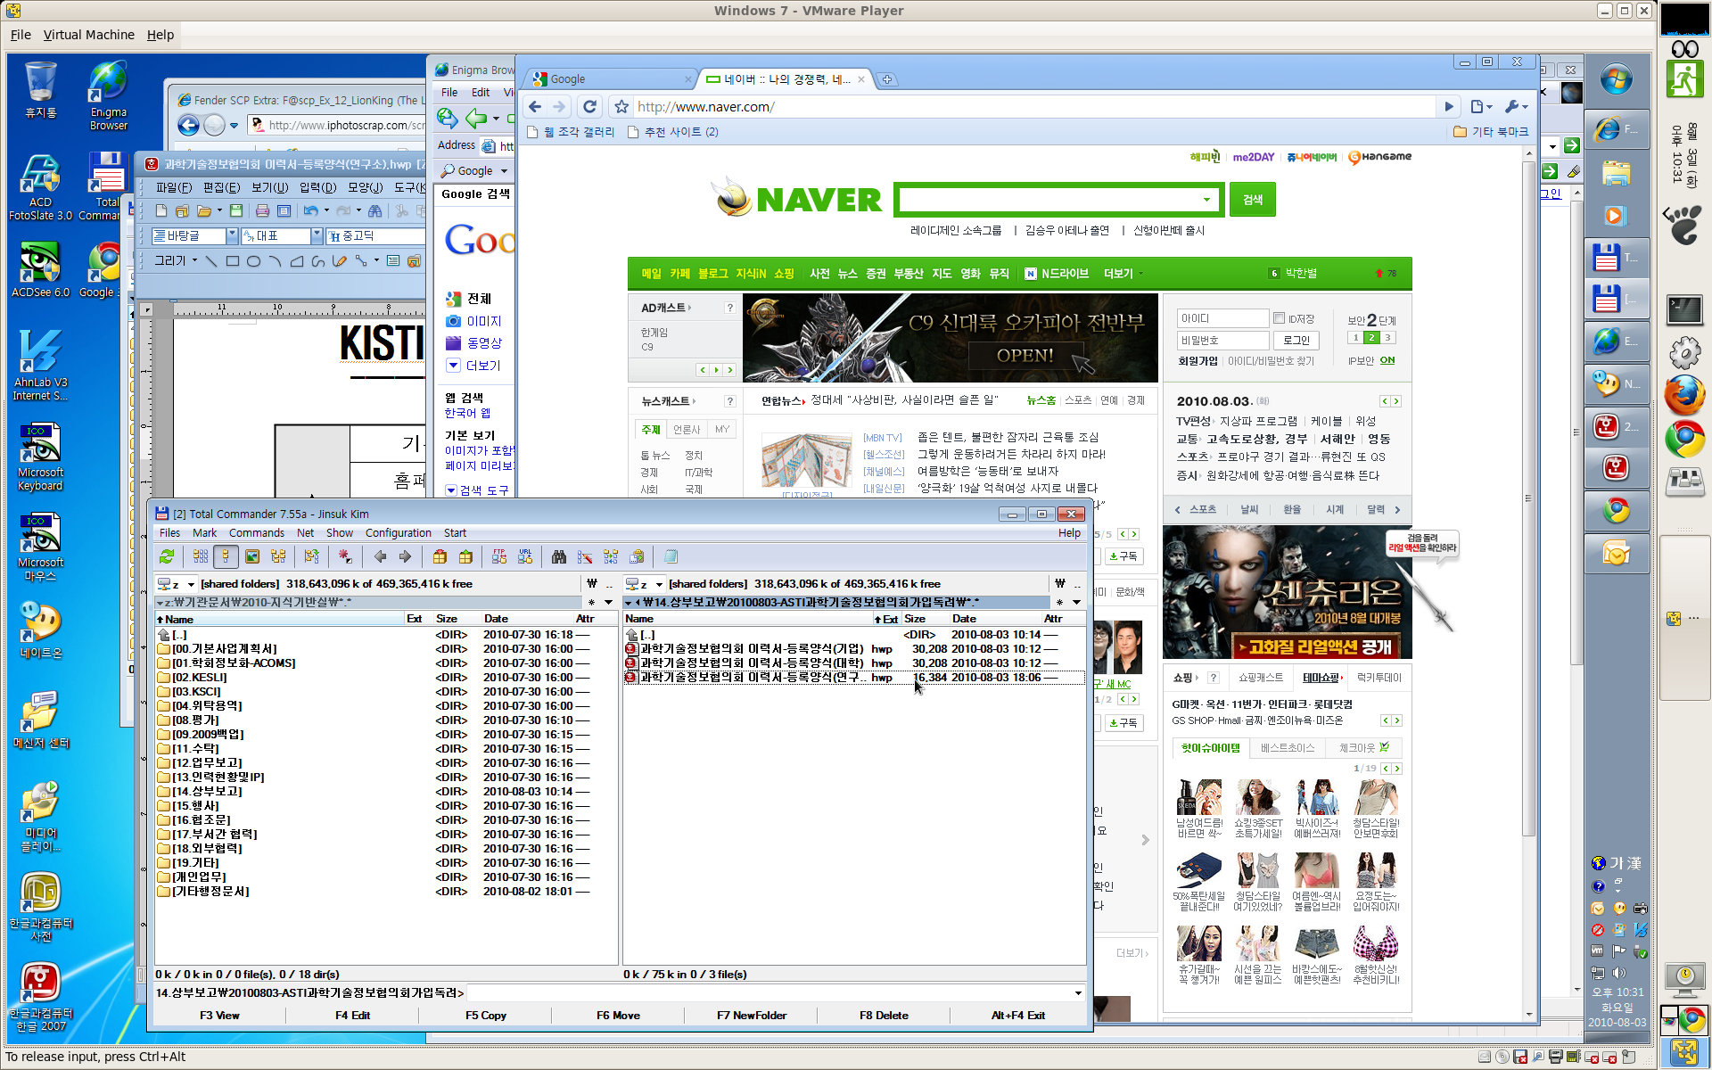Click the binoculars find icon in Hangul toolbar

(375, 211)
